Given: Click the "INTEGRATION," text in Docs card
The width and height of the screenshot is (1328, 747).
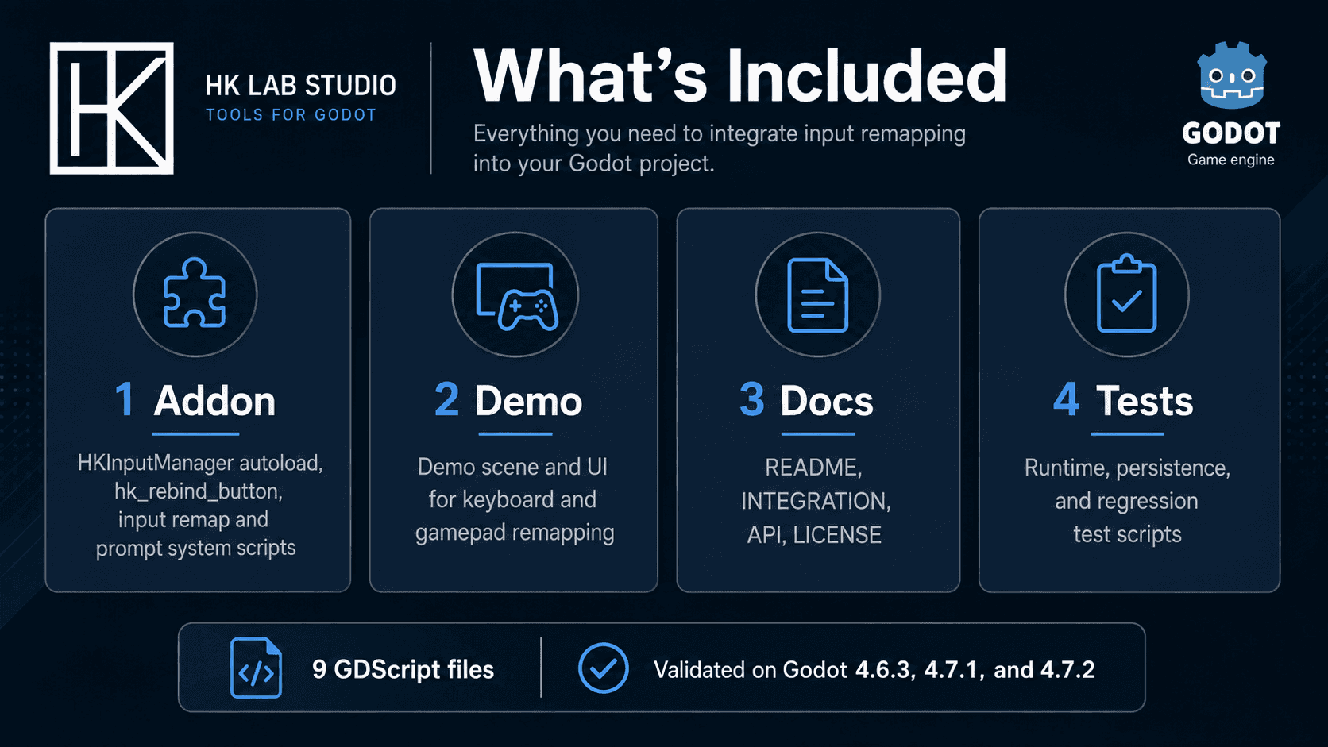Looking at the screenshot, I should 816,501.
